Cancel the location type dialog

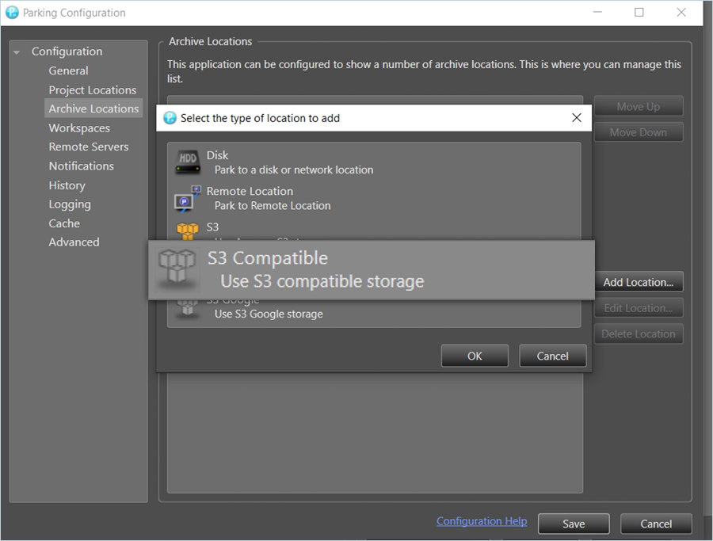tap(552, 356)
